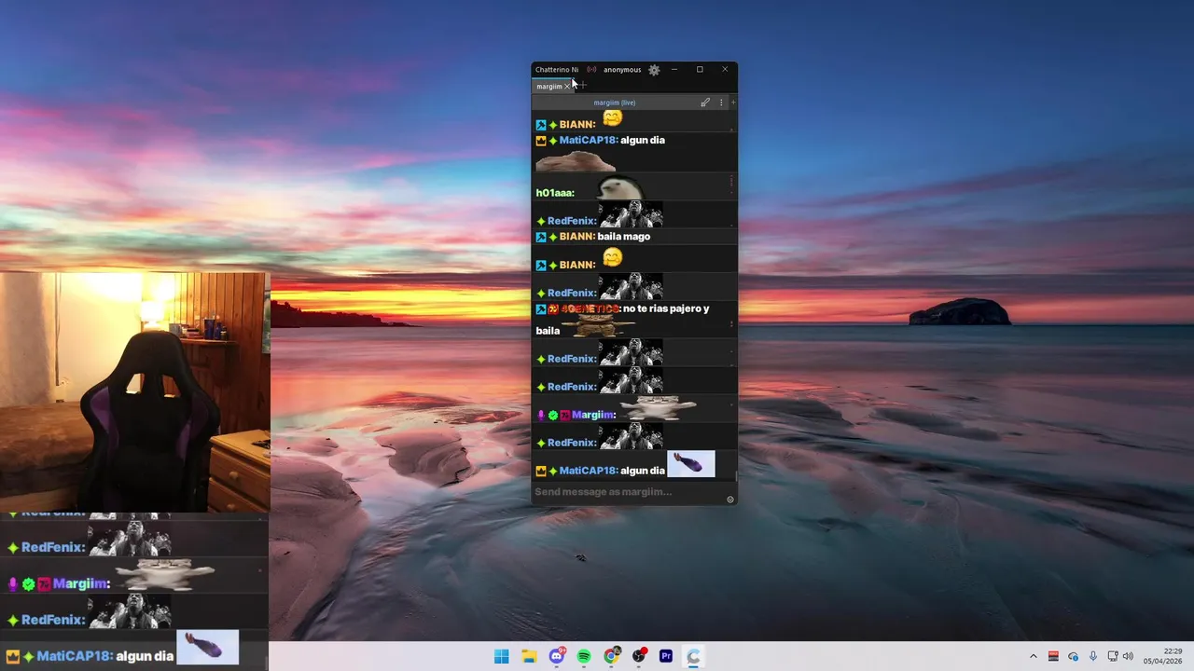Image resolution: width=1194 pixels, height=671 pixels.
Task: Click the no te rias pajero y text
Action: point(666,308)
